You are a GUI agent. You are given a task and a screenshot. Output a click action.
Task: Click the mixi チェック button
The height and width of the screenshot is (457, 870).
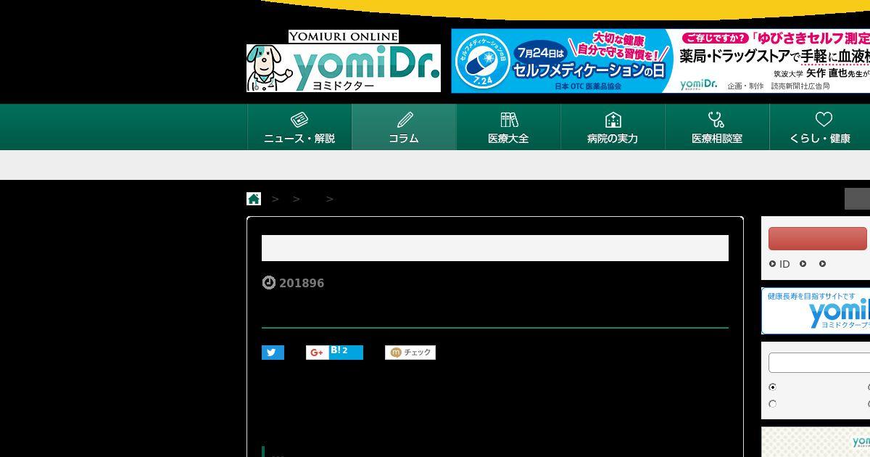pos(410,353)
